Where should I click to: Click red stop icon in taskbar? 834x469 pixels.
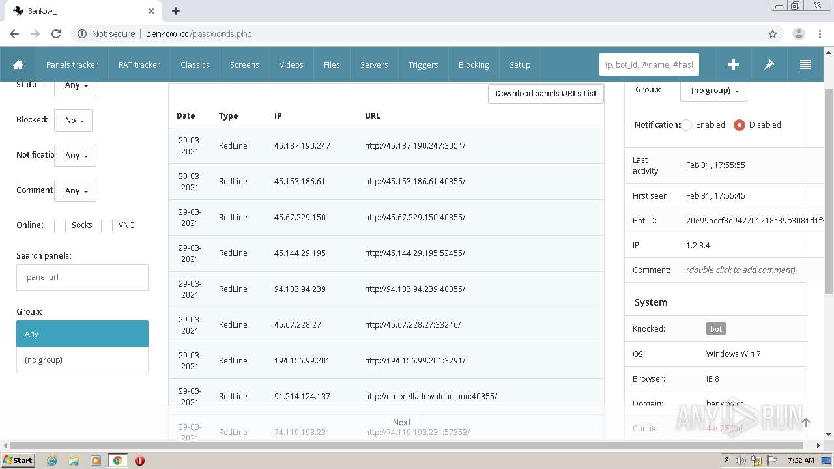[x=139, y=461]
